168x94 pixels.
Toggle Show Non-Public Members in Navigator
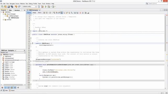pyautogui.click(x=12, y=88)
